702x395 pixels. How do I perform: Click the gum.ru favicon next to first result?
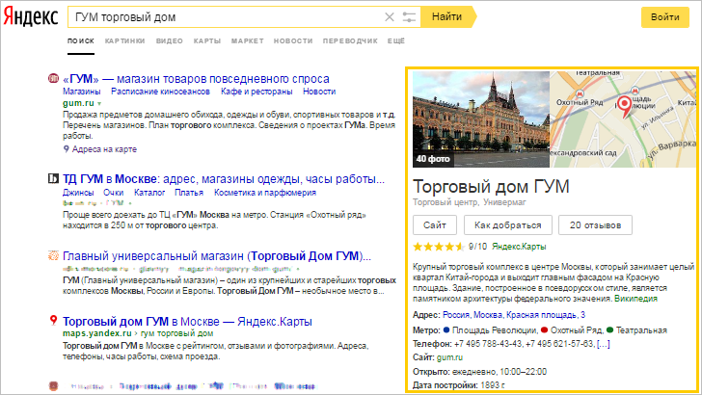tap(53, 79)
